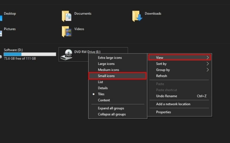The width and height of the screenshot is (230, 143).
Task: Open the View submenu entry
Action: [x=180, y=57]
